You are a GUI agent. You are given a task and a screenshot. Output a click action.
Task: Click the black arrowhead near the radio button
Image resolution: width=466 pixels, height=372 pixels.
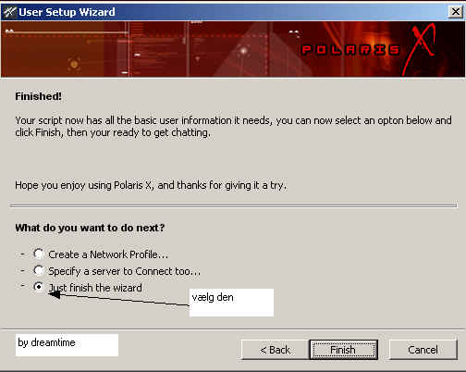coord(55,294)
